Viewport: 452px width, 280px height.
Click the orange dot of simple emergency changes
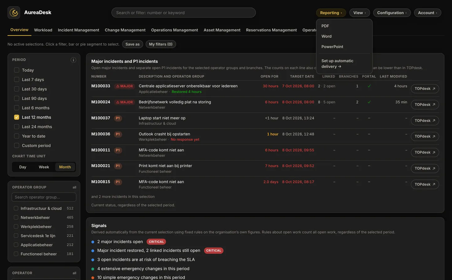tap(93, 278)
